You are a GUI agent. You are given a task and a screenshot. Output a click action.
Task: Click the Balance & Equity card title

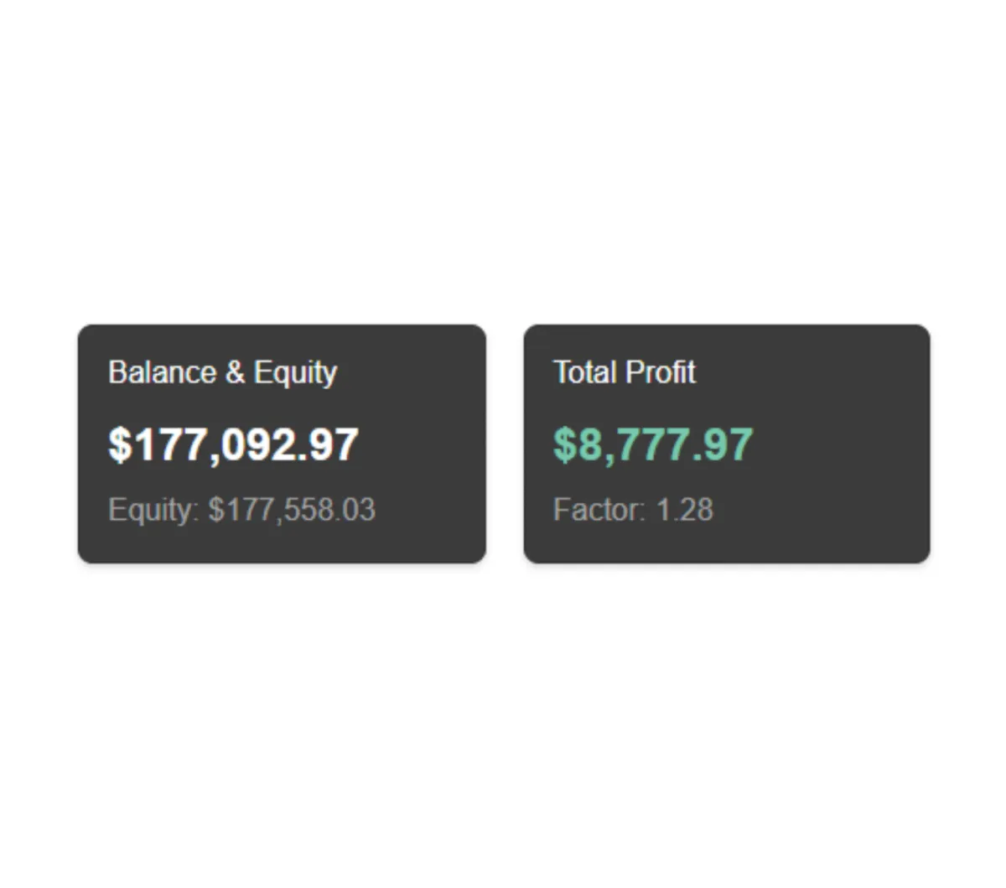click(222, 372)
